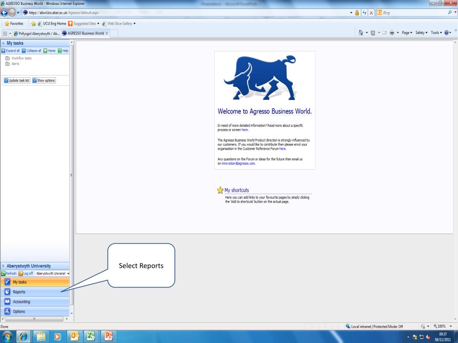The width and height of the screenshot is (458, 343).
Task: Click the Update task list button
Action: (x=17, y=80)
